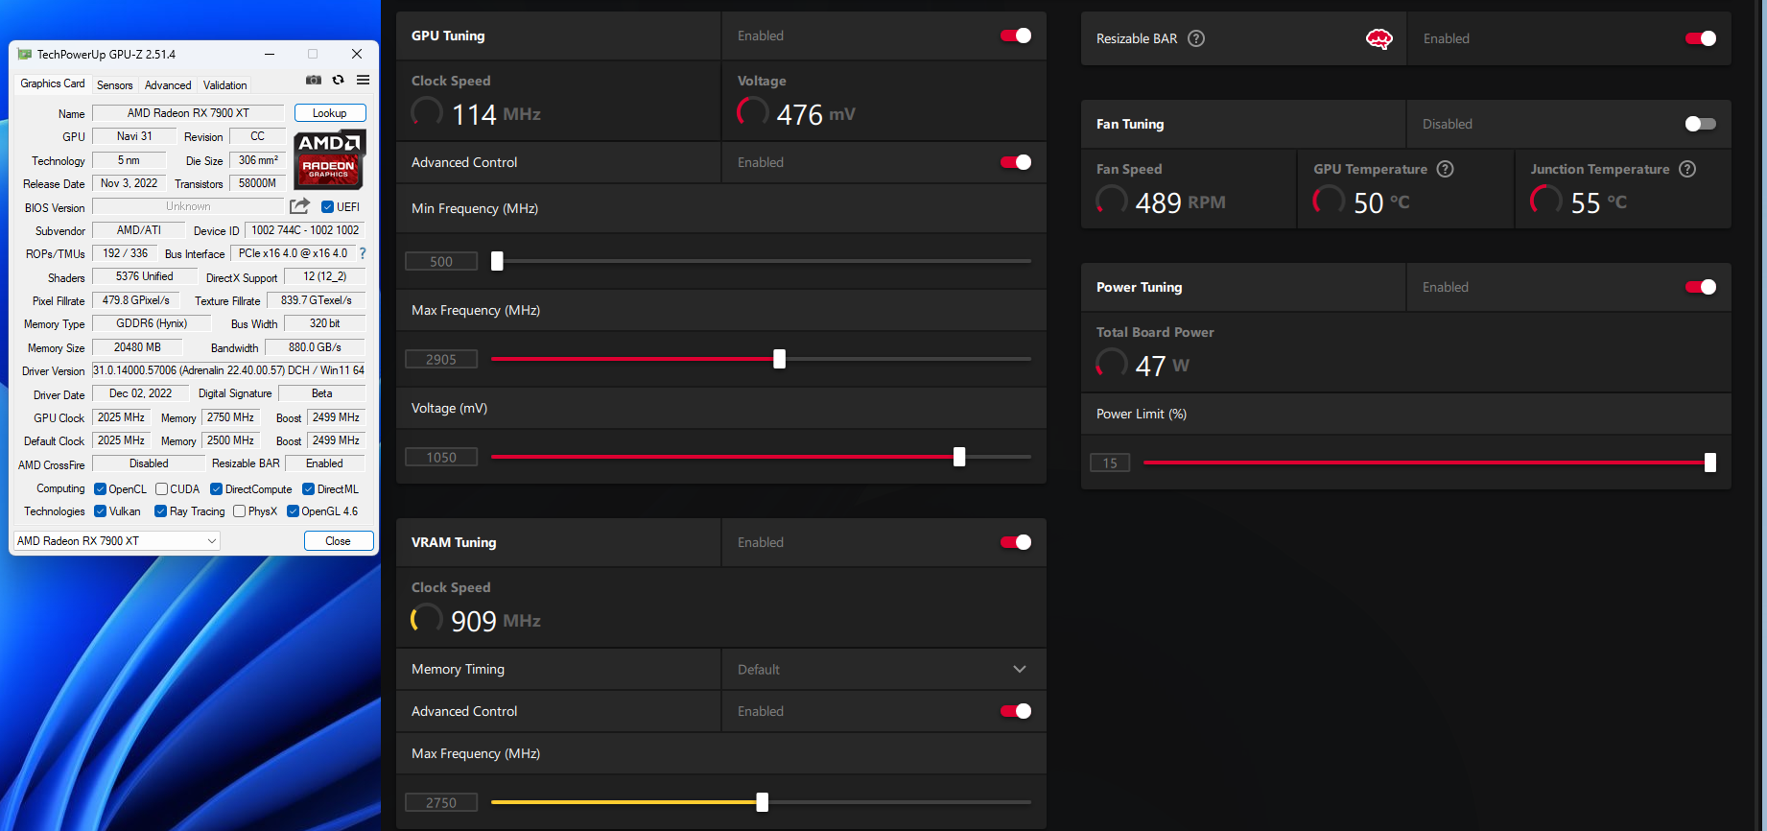Click the GPU-Z title bar app icon

click(x=25, y=55)
